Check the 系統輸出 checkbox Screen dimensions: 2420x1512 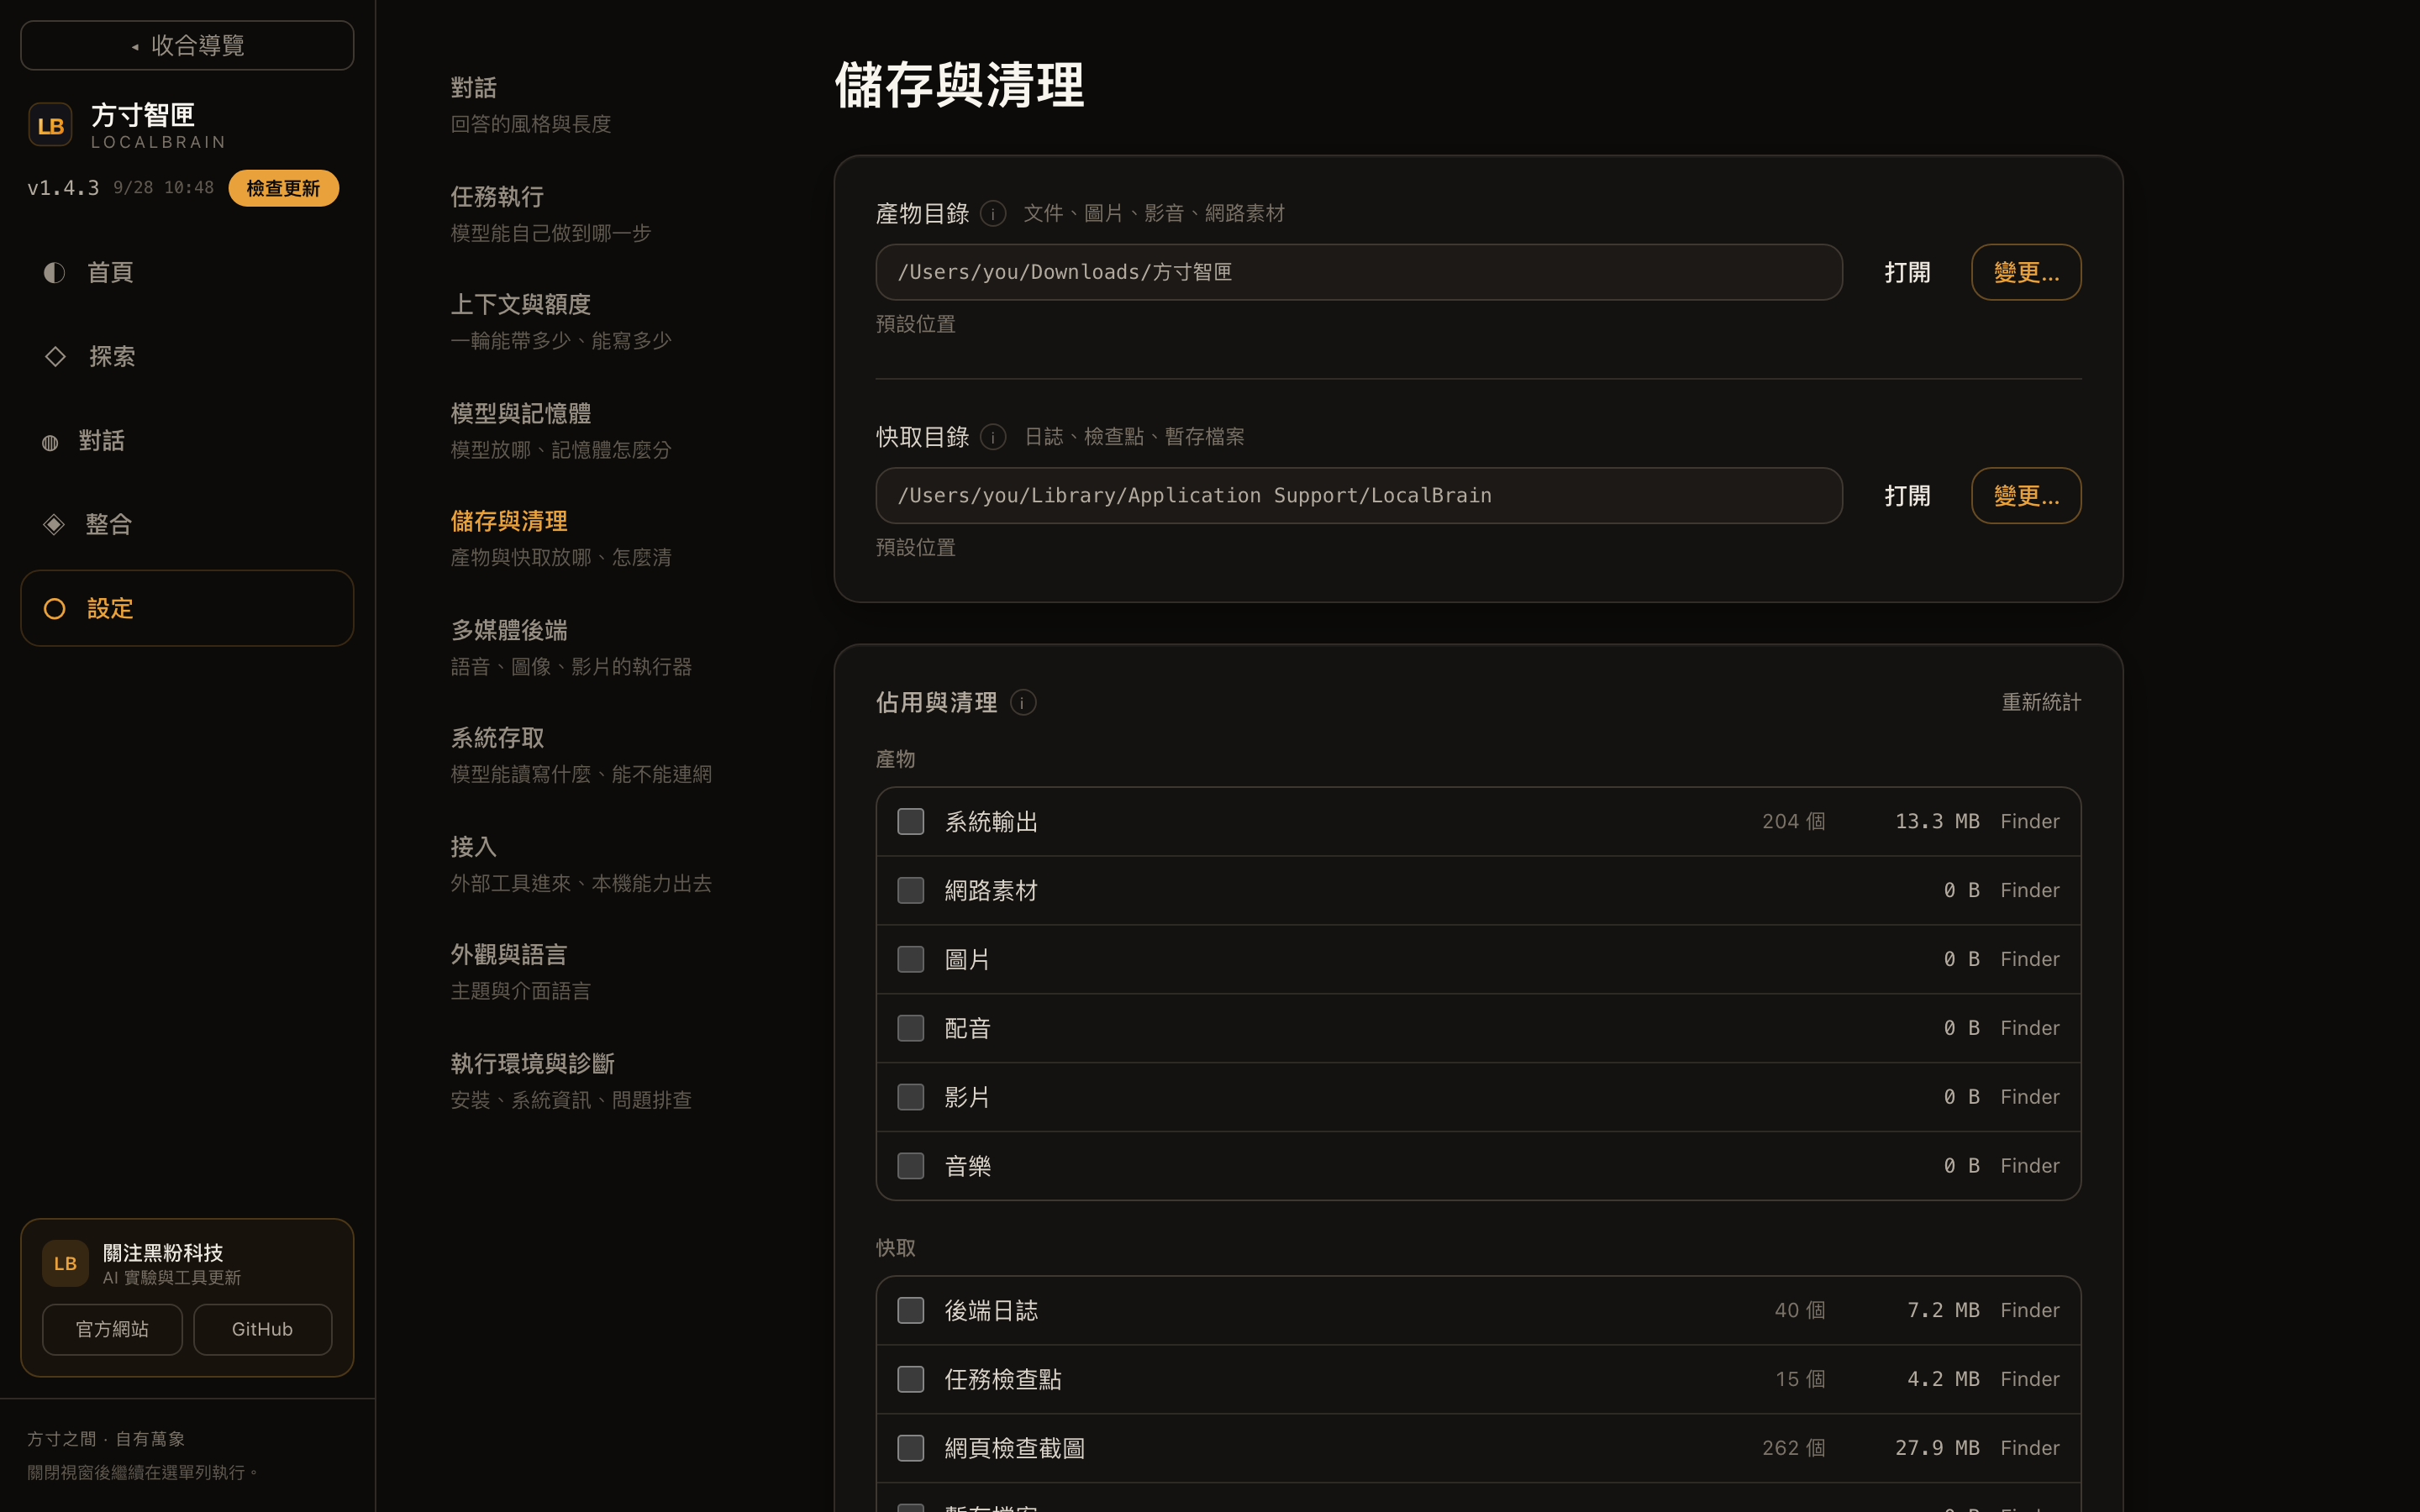coord(910,821)
